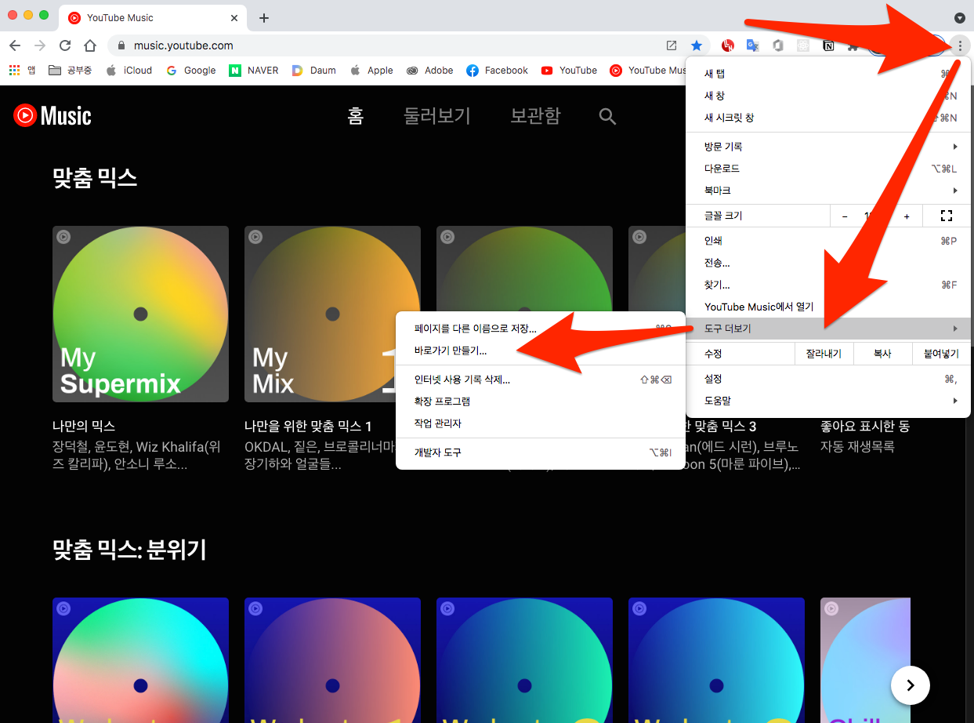974x723 pixels.
Task: Expand the 방문 기록 submenu
Action: click(828, 147)
